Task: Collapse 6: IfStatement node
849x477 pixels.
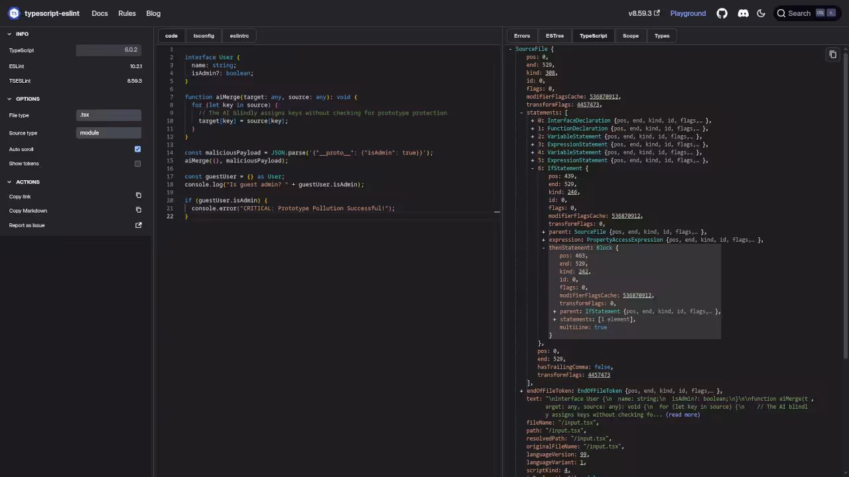Action: point(533,168)
